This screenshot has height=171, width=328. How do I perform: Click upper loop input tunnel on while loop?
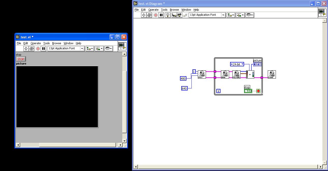pyautogui.click(x=215, y=72)
